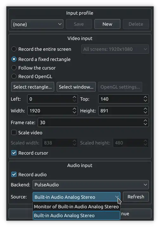Open the Input profile (none) dropdown
The image size is (160, 227).
[x=37, y=24]
